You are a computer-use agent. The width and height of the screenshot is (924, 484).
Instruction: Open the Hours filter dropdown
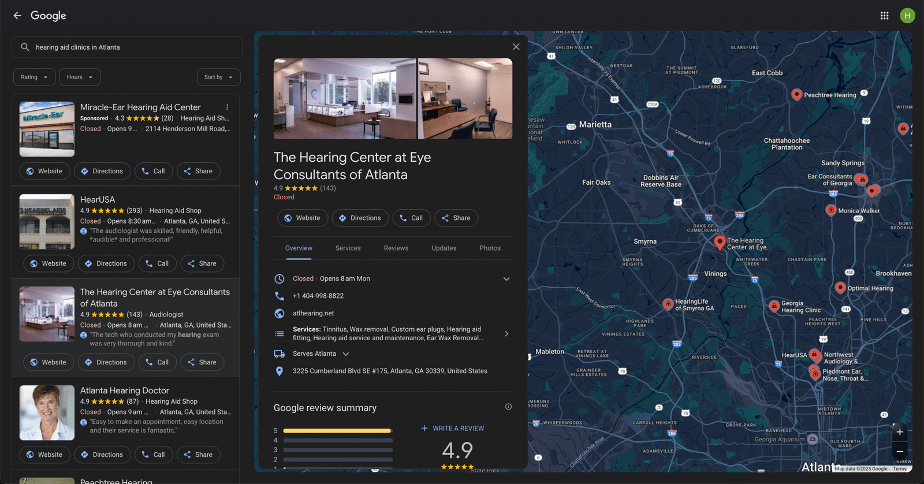[x=80, y=77]
